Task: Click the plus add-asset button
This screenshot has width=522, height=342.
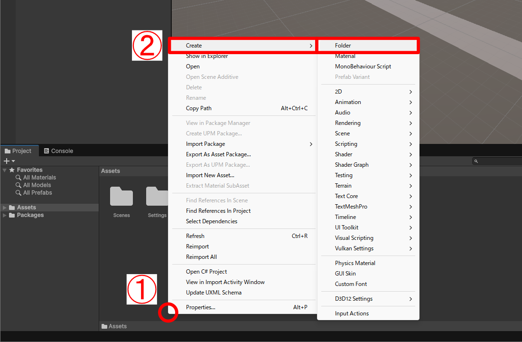Action: (x=7, y=161)
